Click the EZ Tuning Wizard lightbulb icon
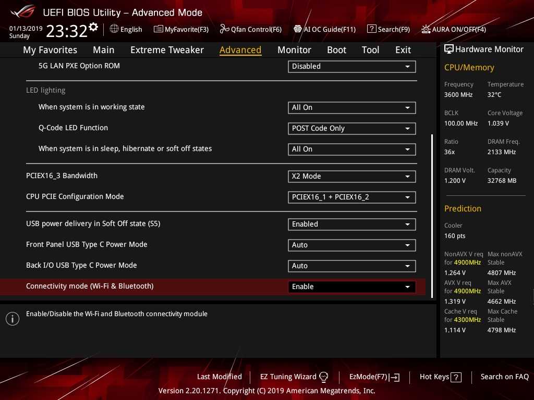534x400 pixels. coord(323,377)
